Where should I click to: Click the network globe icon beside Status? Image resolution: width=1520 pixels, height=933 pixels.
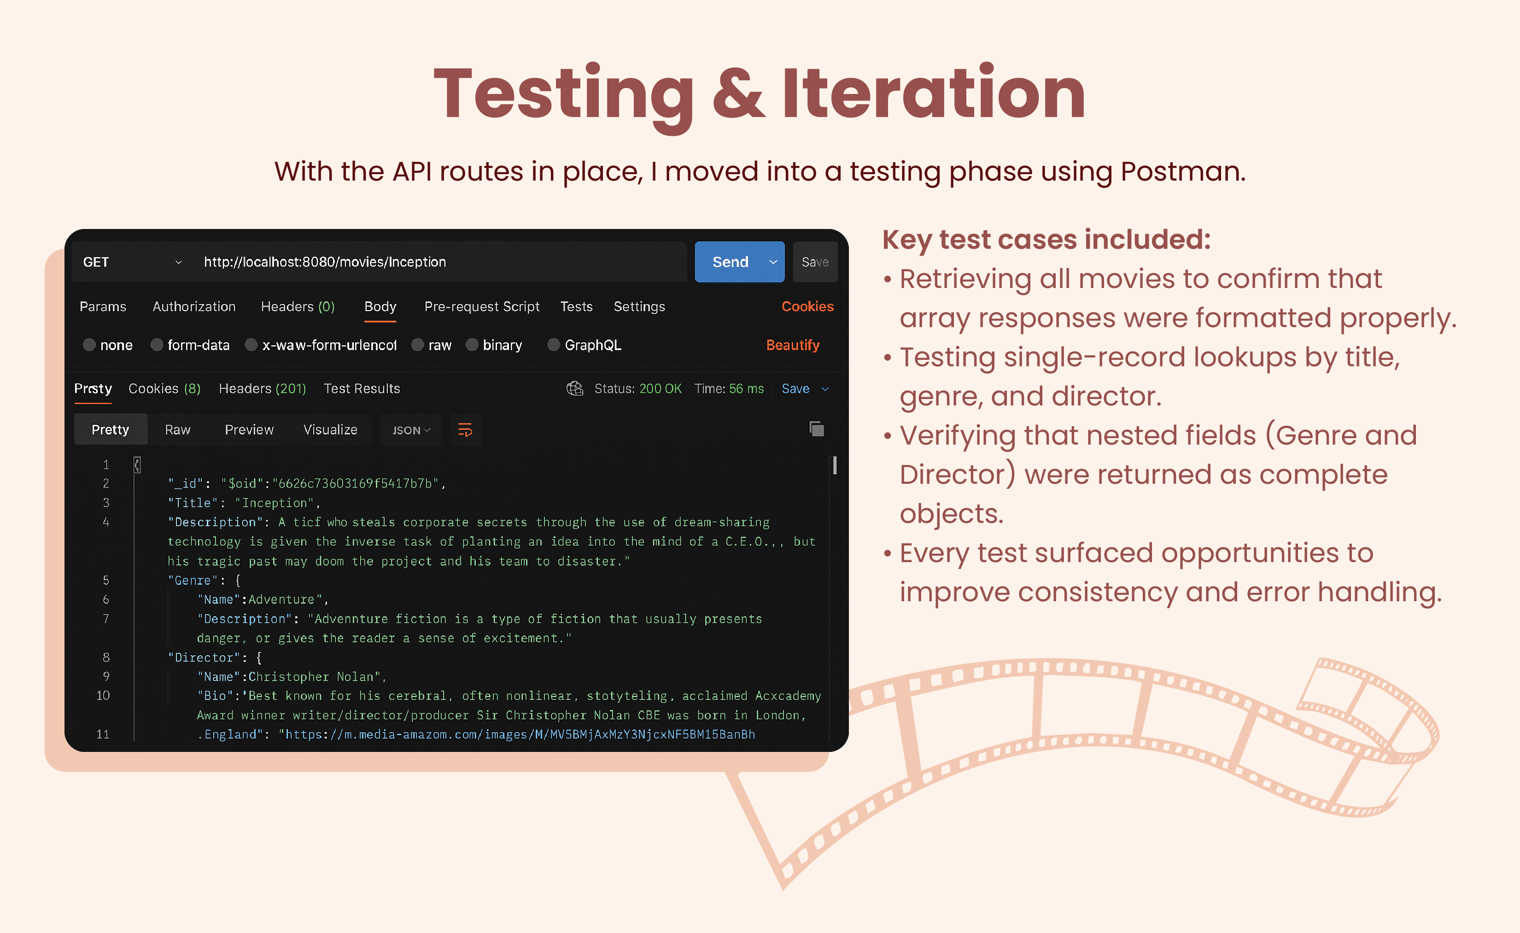(575, 389)
